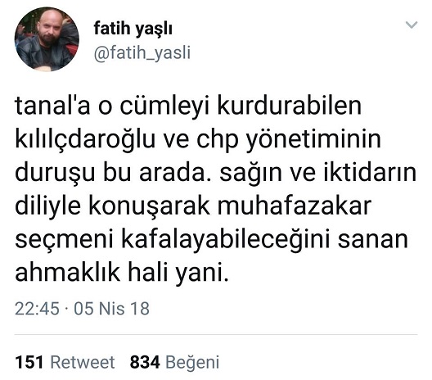Open the fatih yaşlı display name
The height and width of the screenshot is (380, 432).
click(133, 29)
